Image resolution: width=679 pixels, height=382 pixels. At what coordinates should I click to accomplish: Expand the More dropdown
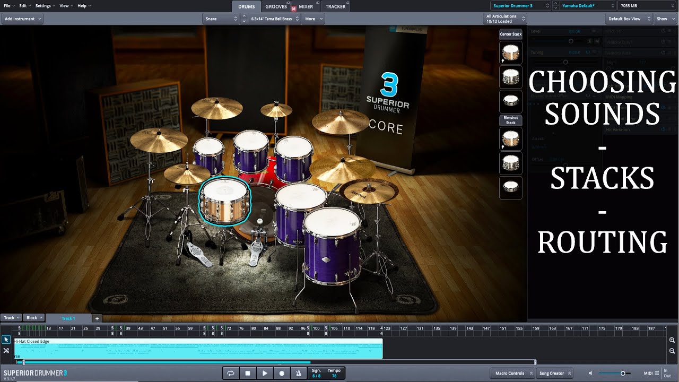click(313, 19)
